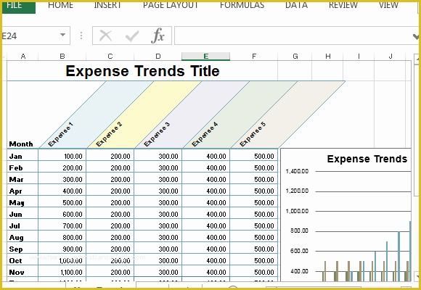Click the Name Box showing E24
This screenshot has height=290, width=421.
pyautogui.click(x=30, y=36)
